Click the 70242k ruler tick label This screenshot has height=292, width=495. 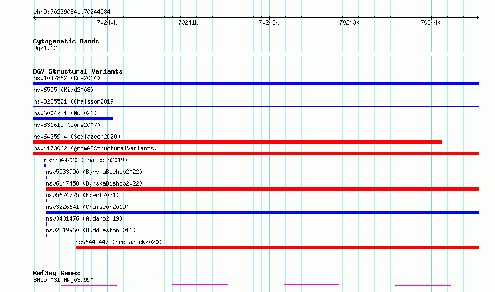[269, 22]
